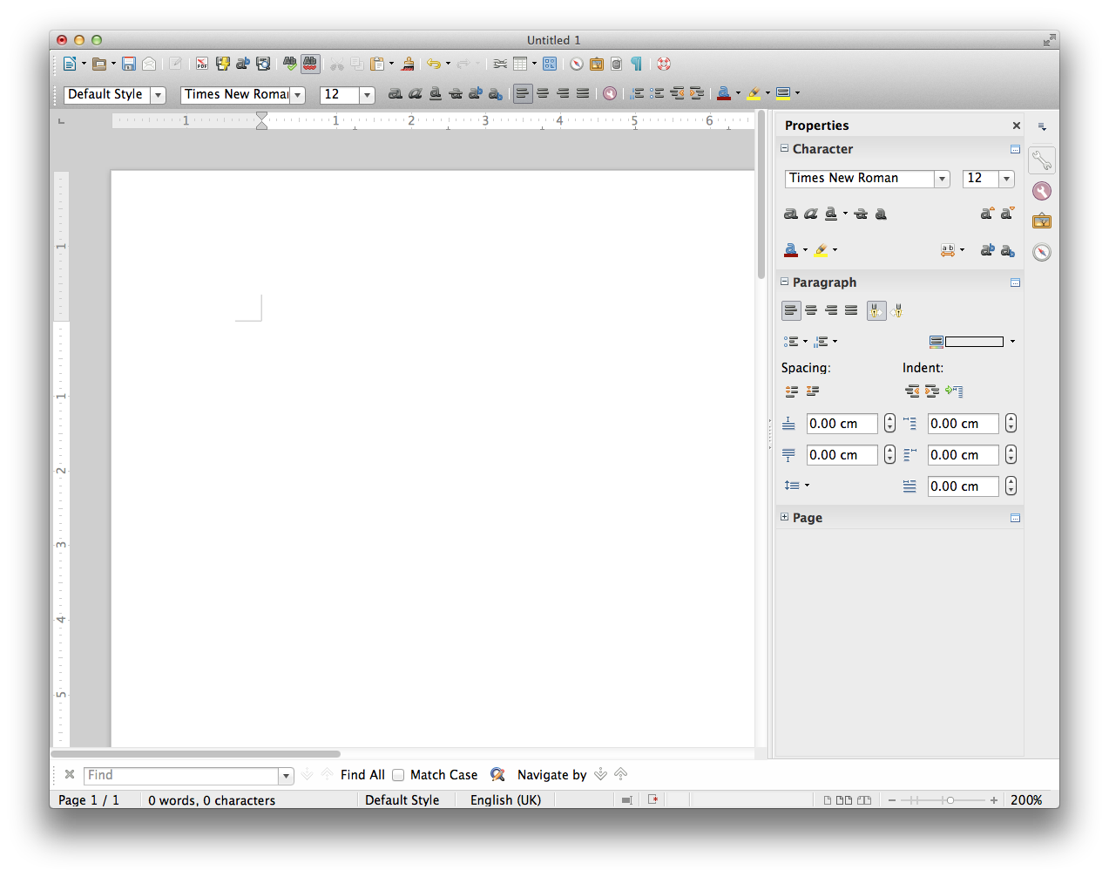Increase font size in sidebar Character section

[987, 214]
